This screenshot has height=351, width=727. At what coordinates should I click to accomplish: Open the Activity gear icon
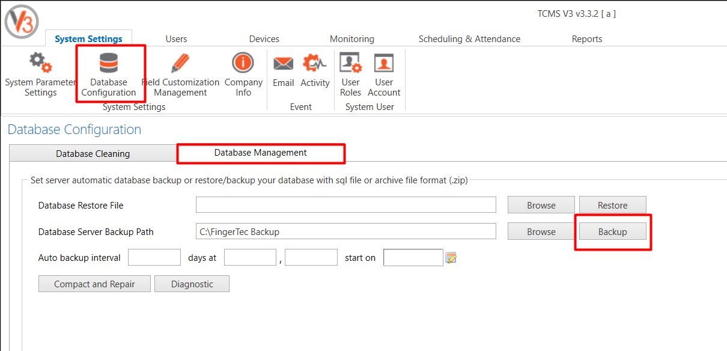click(x=315, y=63)
